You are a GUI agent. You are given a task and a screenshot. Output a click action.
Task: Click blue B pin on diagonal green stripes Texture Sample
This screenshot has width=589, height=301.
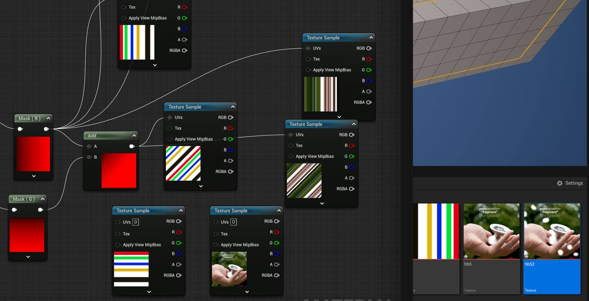352,167
